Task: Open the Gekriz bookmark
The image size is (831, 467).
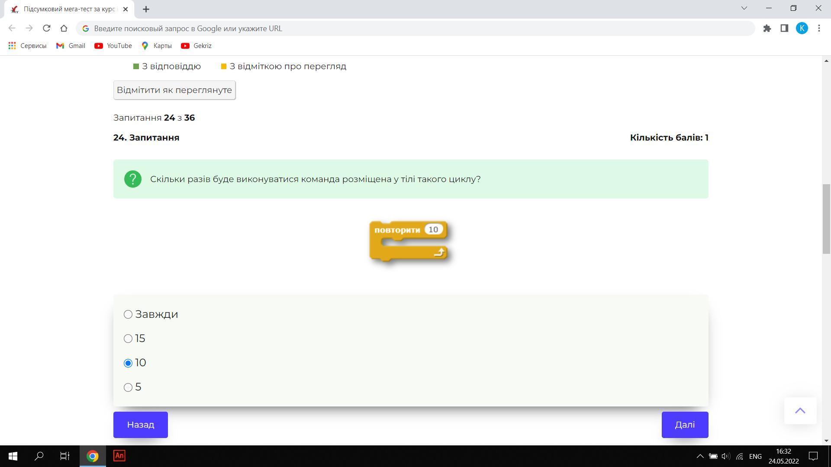Action: coord(196,46)
